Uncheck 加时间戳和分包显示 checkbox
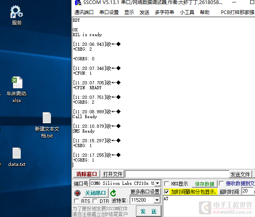The width and height of the screenshot is (255, 217). tap(167, 192)
